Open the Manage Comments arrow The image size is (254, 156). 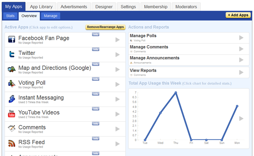coord(241,49)
